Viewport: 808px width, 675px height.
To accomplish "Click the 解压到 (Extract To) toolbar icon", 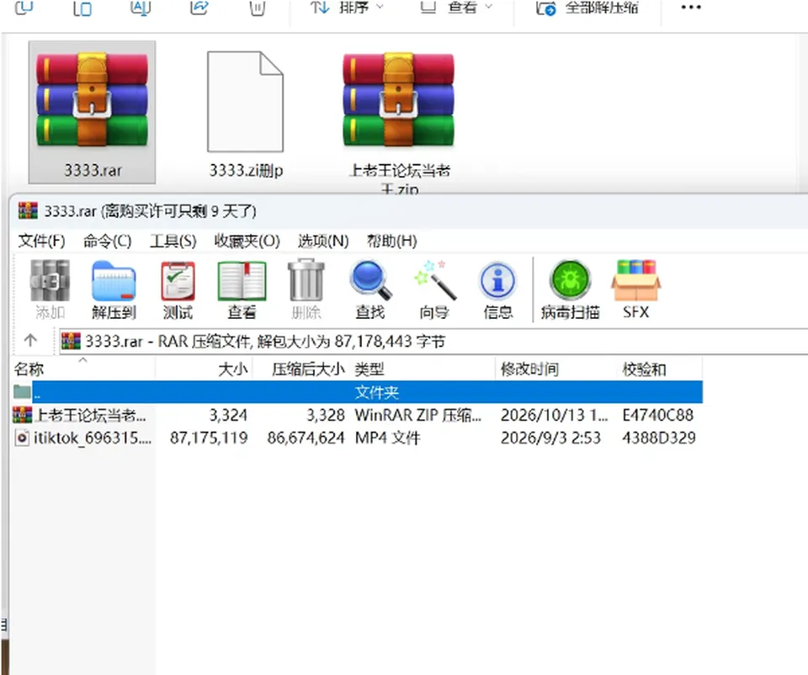I will 114,290.
